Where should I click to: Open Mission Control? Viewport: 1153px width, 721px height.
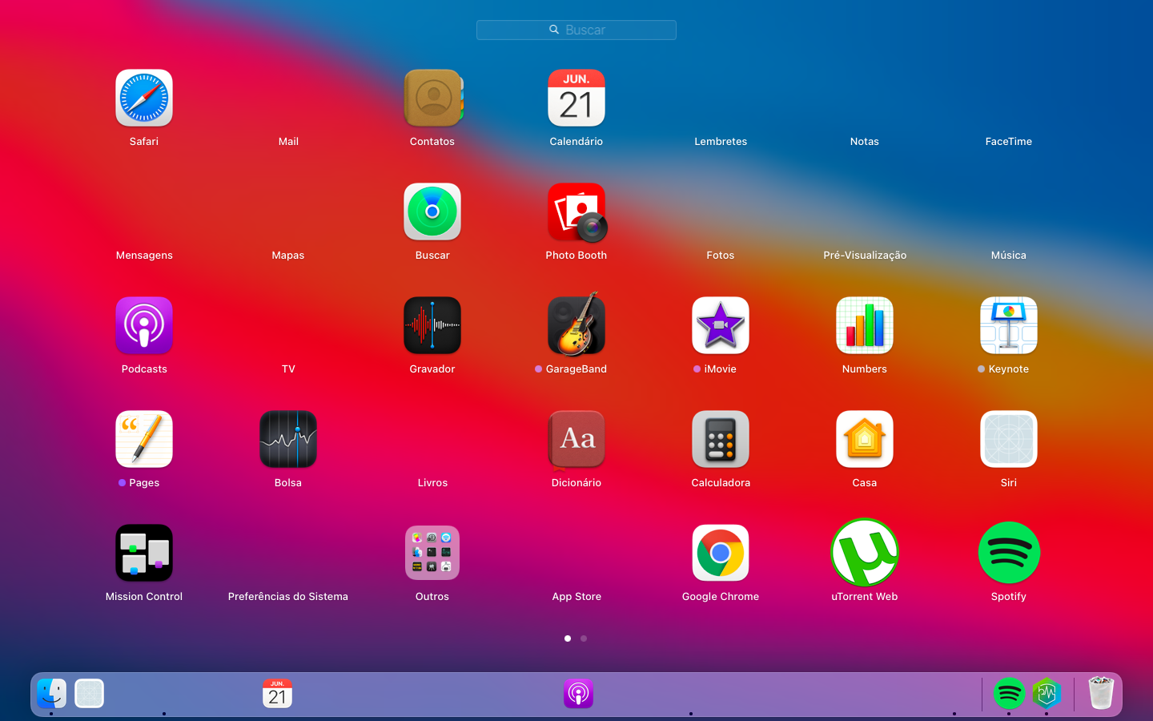point(144,553)
